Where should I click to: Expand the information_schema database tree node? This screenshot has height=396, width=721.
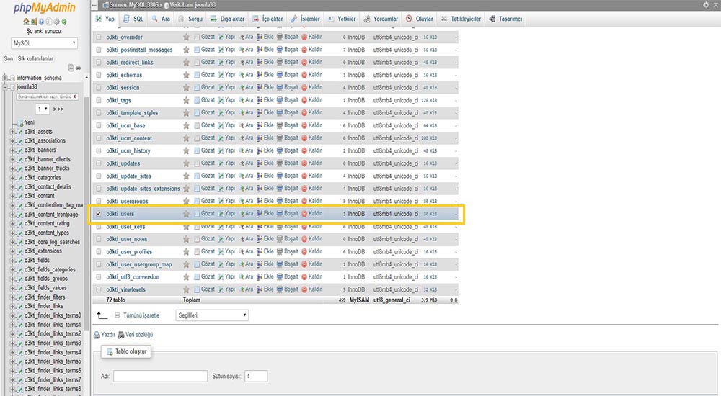[x=6, y=78]
